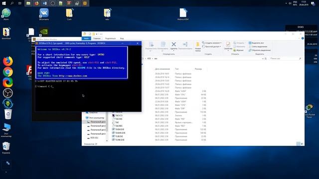This screenshot has width=319, height=179.
Task: Select the TAE.INS file
Action: [117, 119]
